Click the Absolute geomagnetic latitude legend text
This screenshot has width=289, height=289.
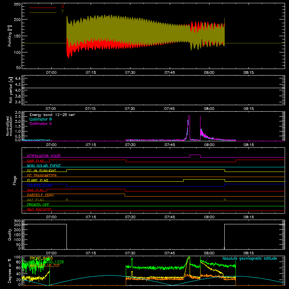[250, 259]
